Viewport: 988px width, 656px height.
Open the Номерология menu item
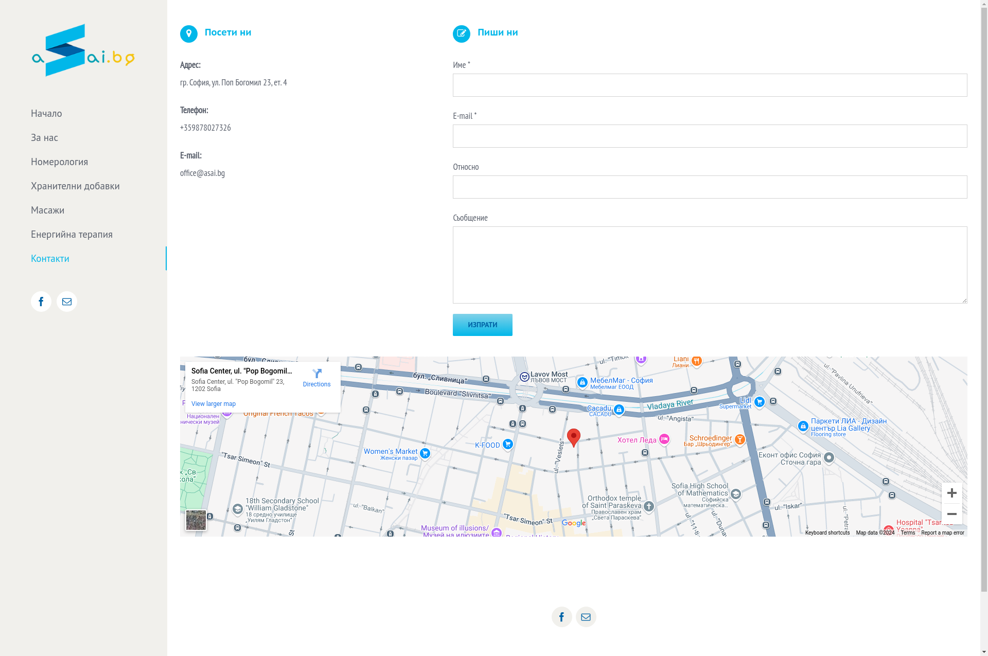pos(59,162)
